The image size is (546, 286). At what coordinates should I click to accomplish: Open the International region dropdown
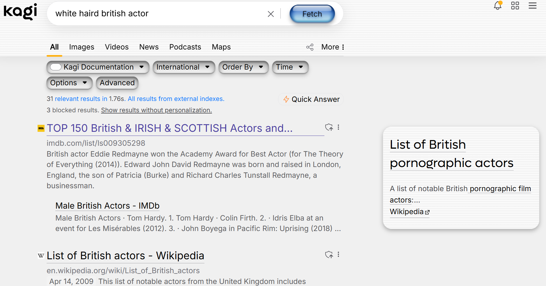click(x=184, y=67)
